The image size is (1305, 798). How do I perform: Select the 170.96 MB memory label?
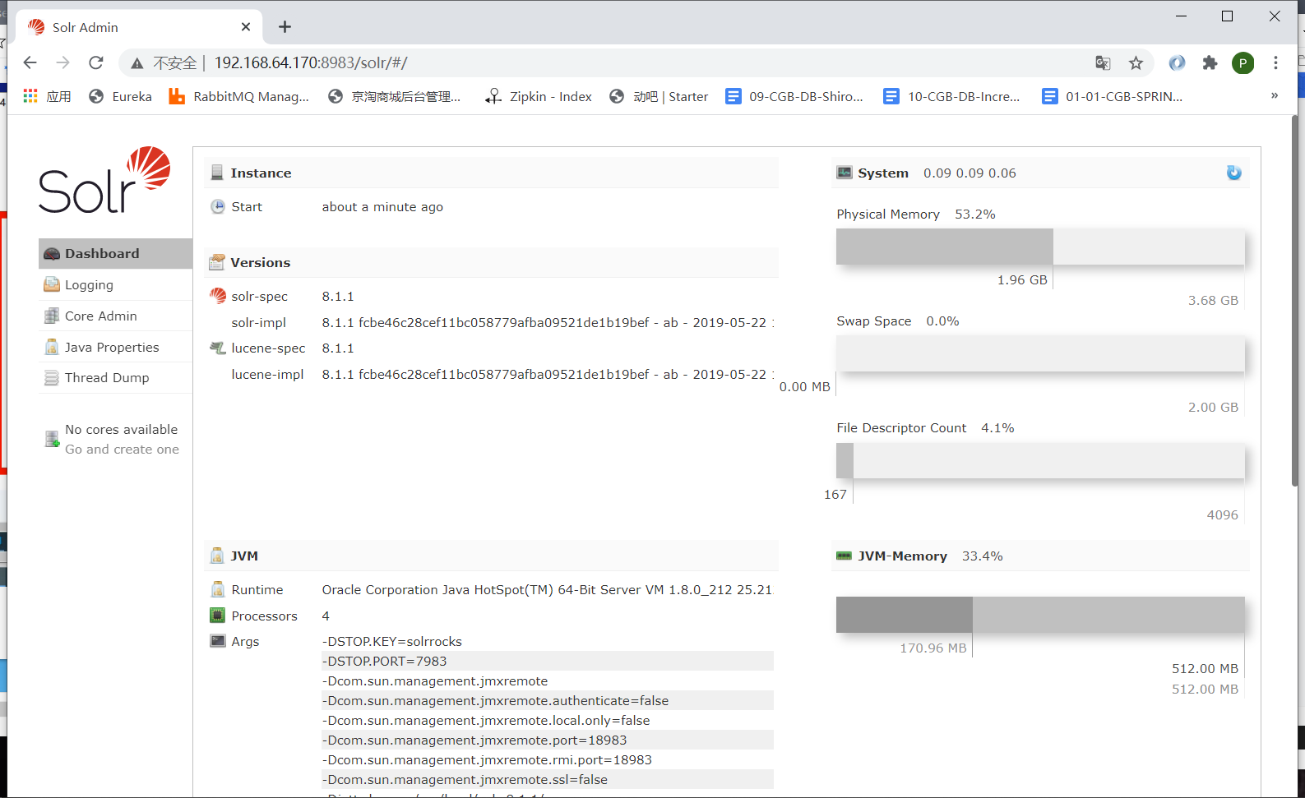[933, 648]
